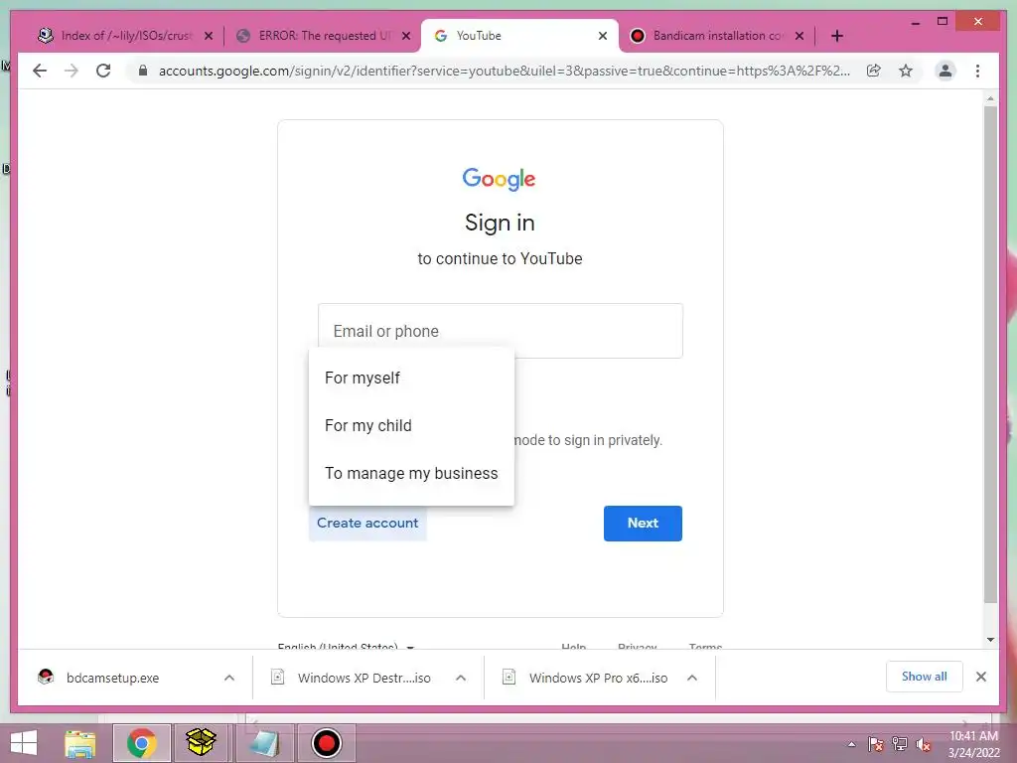Choose 'For myself' account option
This screenshot has width=1017, height=763.
pyautogui.click(x=411, y=378)
